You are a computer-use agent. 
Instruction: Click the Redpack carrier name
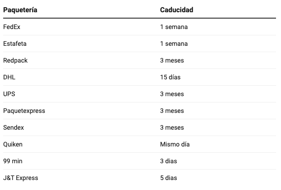click(x=15, y=60)
